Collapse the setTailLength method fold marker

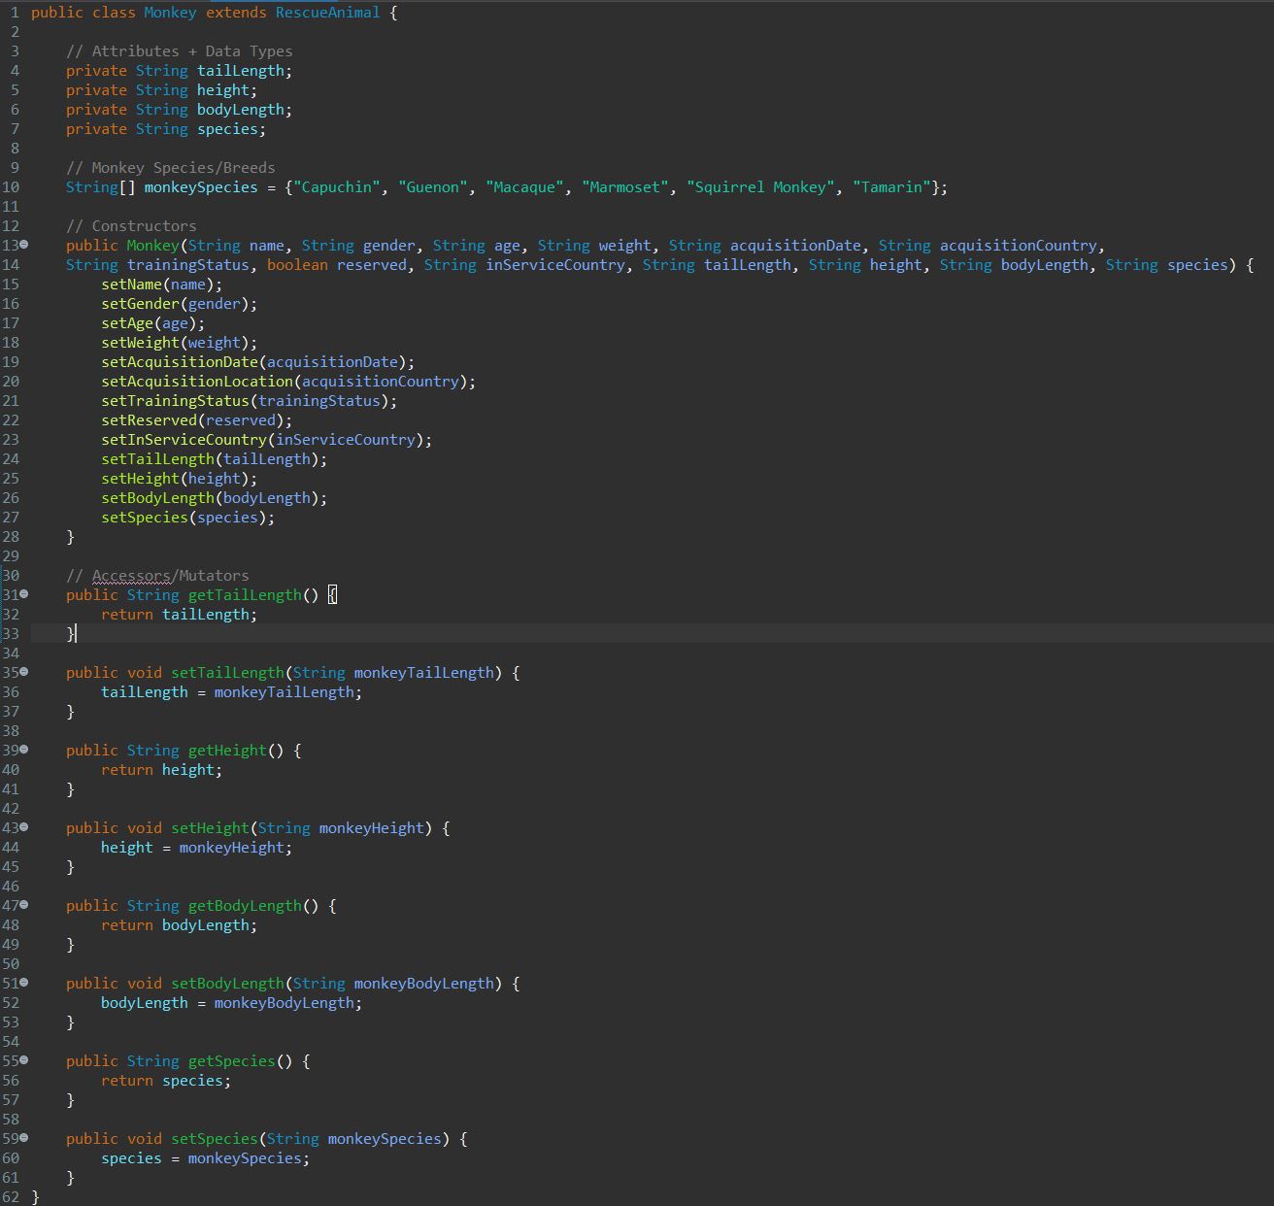pos(24,672)
